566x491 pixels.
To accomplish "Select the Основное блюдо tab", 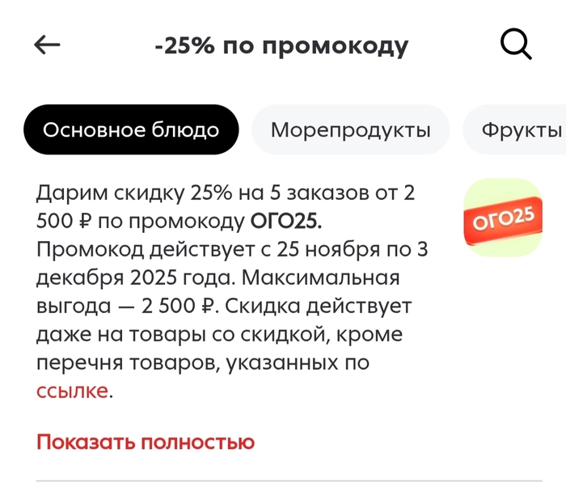I will (131, 130).
